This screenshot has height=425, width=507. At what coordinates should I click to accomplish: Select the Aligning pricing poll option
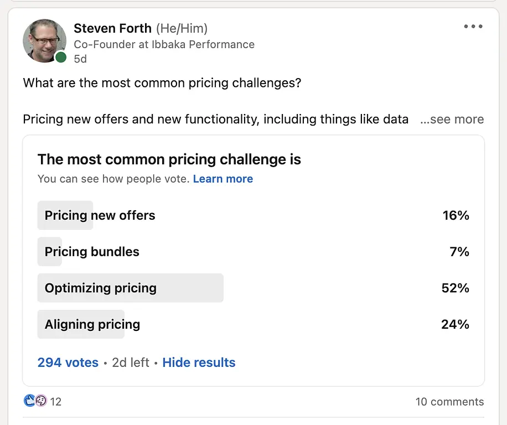pyautogui.click(x=253, y=324)
